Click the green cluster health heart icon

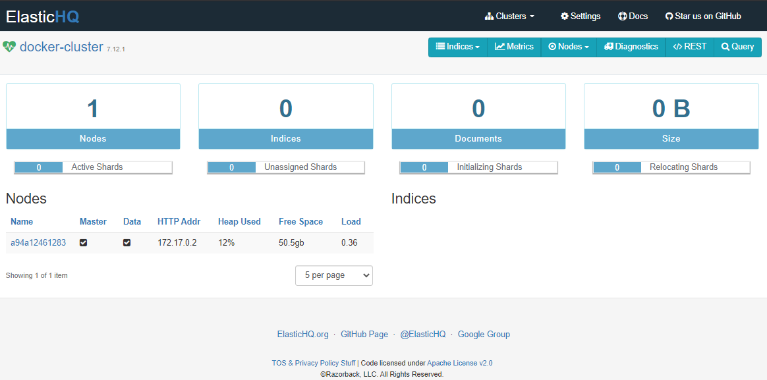(x=9, y=46)
